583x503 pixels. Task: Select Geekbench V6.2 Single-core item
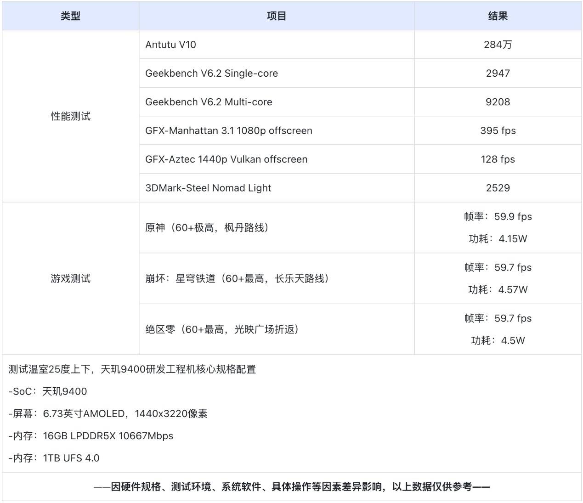point(211,73)
